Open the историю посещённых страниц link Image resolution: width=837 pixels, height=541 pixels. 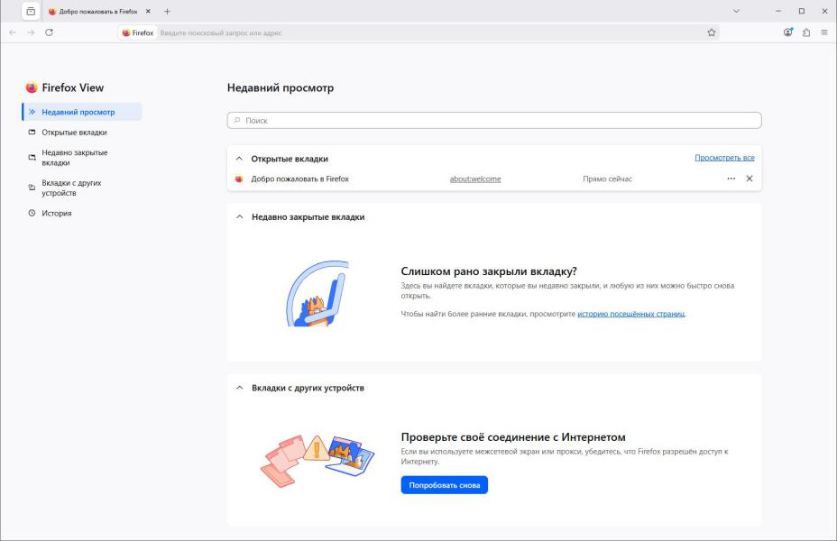(630, 314)
